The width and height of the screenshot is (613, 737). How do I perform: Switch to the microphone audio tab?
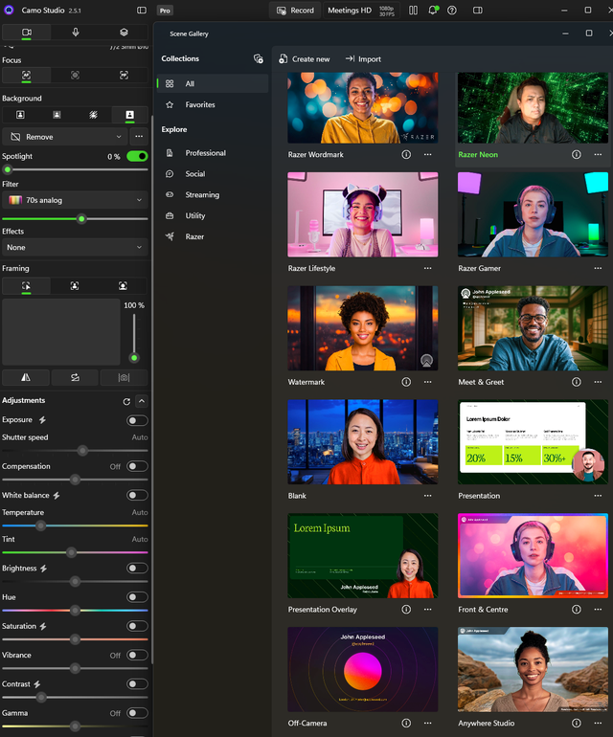pos(76,33)
